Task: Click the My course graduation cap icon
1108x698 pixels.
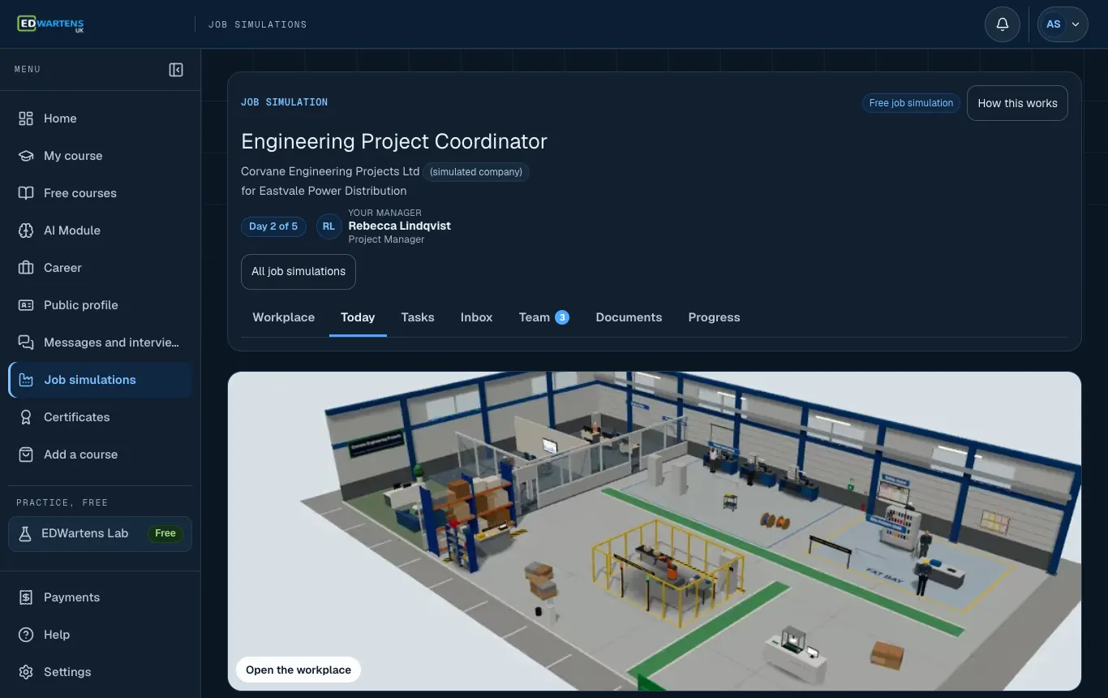Action: pos(26,156)
